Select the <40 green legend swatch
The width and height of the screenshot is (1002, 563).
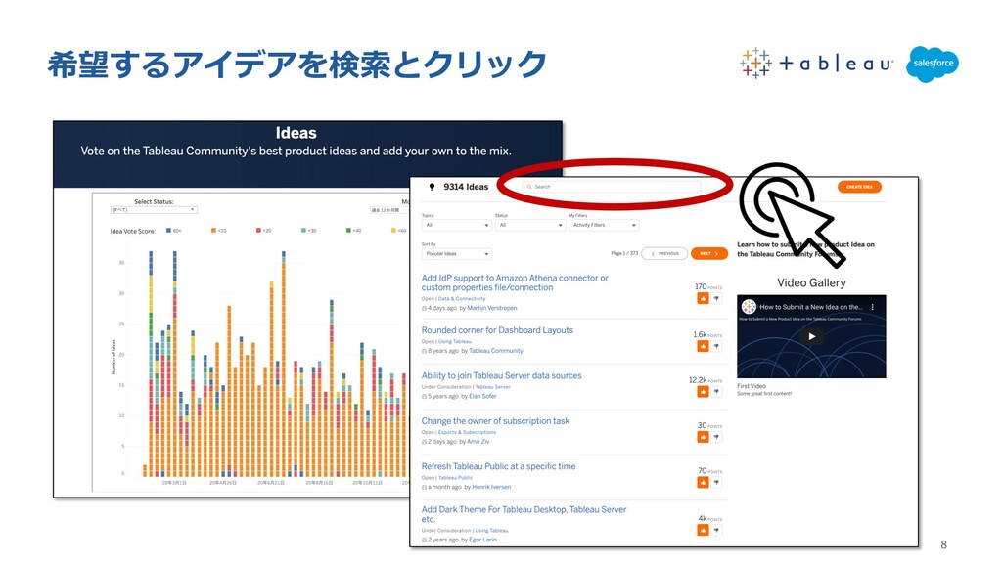(x=348, y=230)
